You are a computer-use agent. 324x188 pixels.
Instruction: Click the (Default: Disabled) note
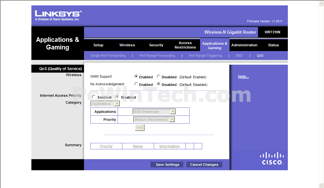(193, 85)
